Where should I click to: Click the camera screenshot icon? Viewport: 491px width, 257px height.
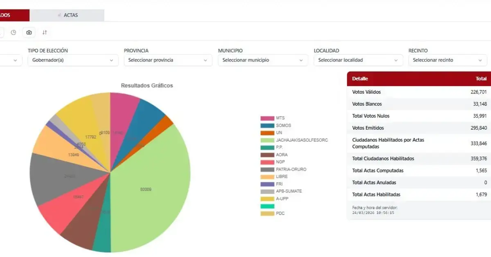pyautogui.click(x=29, y=32)
